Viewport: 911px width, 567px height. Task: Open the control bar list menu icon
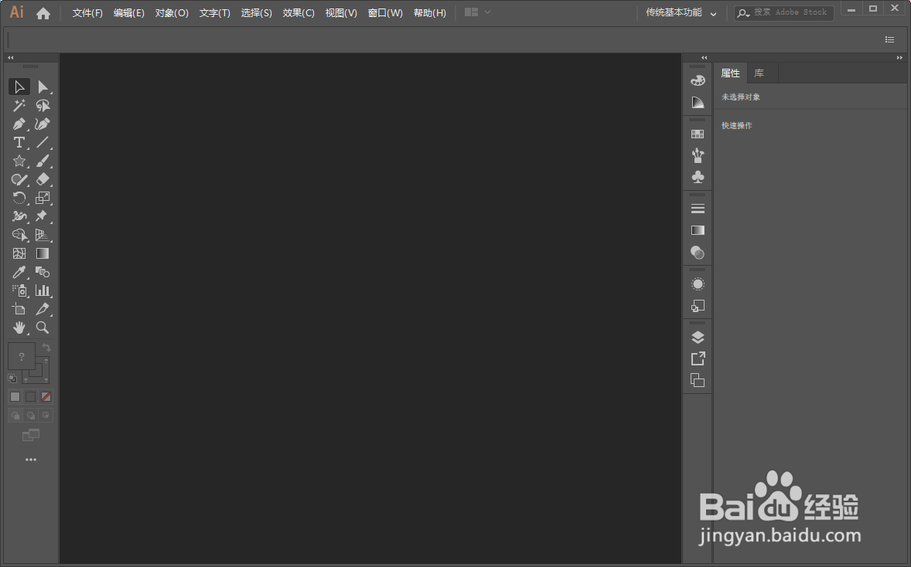[x=889, y=39]
